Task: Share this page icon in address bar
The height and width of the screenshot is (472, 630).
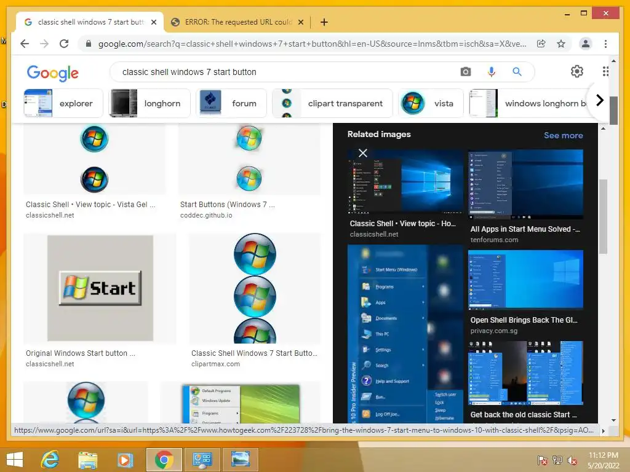Action: [541, 44]
